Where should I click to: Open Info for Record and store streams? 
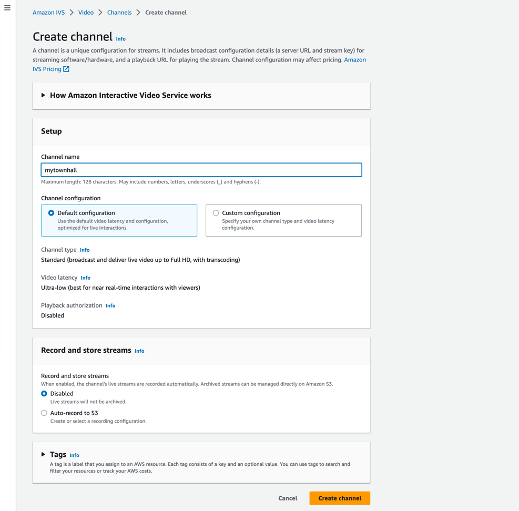coord(139,351)
